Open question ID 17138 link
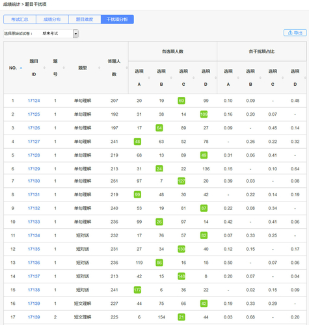Viewport: 309px width, 325px height. coord(34,290)
